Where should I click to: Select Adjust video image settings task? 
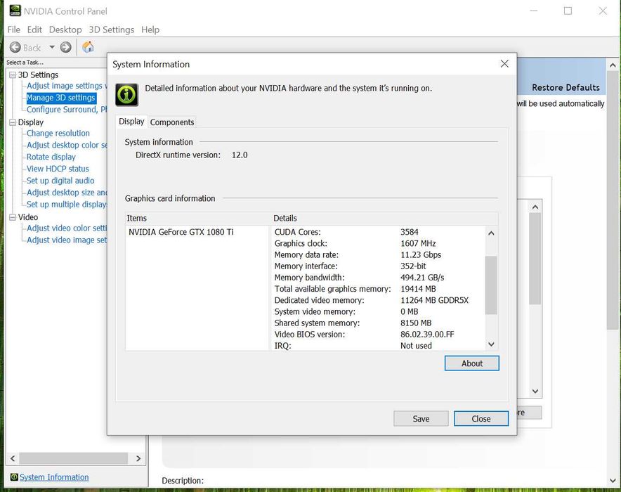tap(67, 240)
